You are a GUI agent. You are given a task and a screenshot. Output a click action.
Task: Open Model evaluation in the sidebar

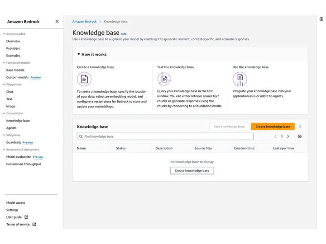pos(19,157)
